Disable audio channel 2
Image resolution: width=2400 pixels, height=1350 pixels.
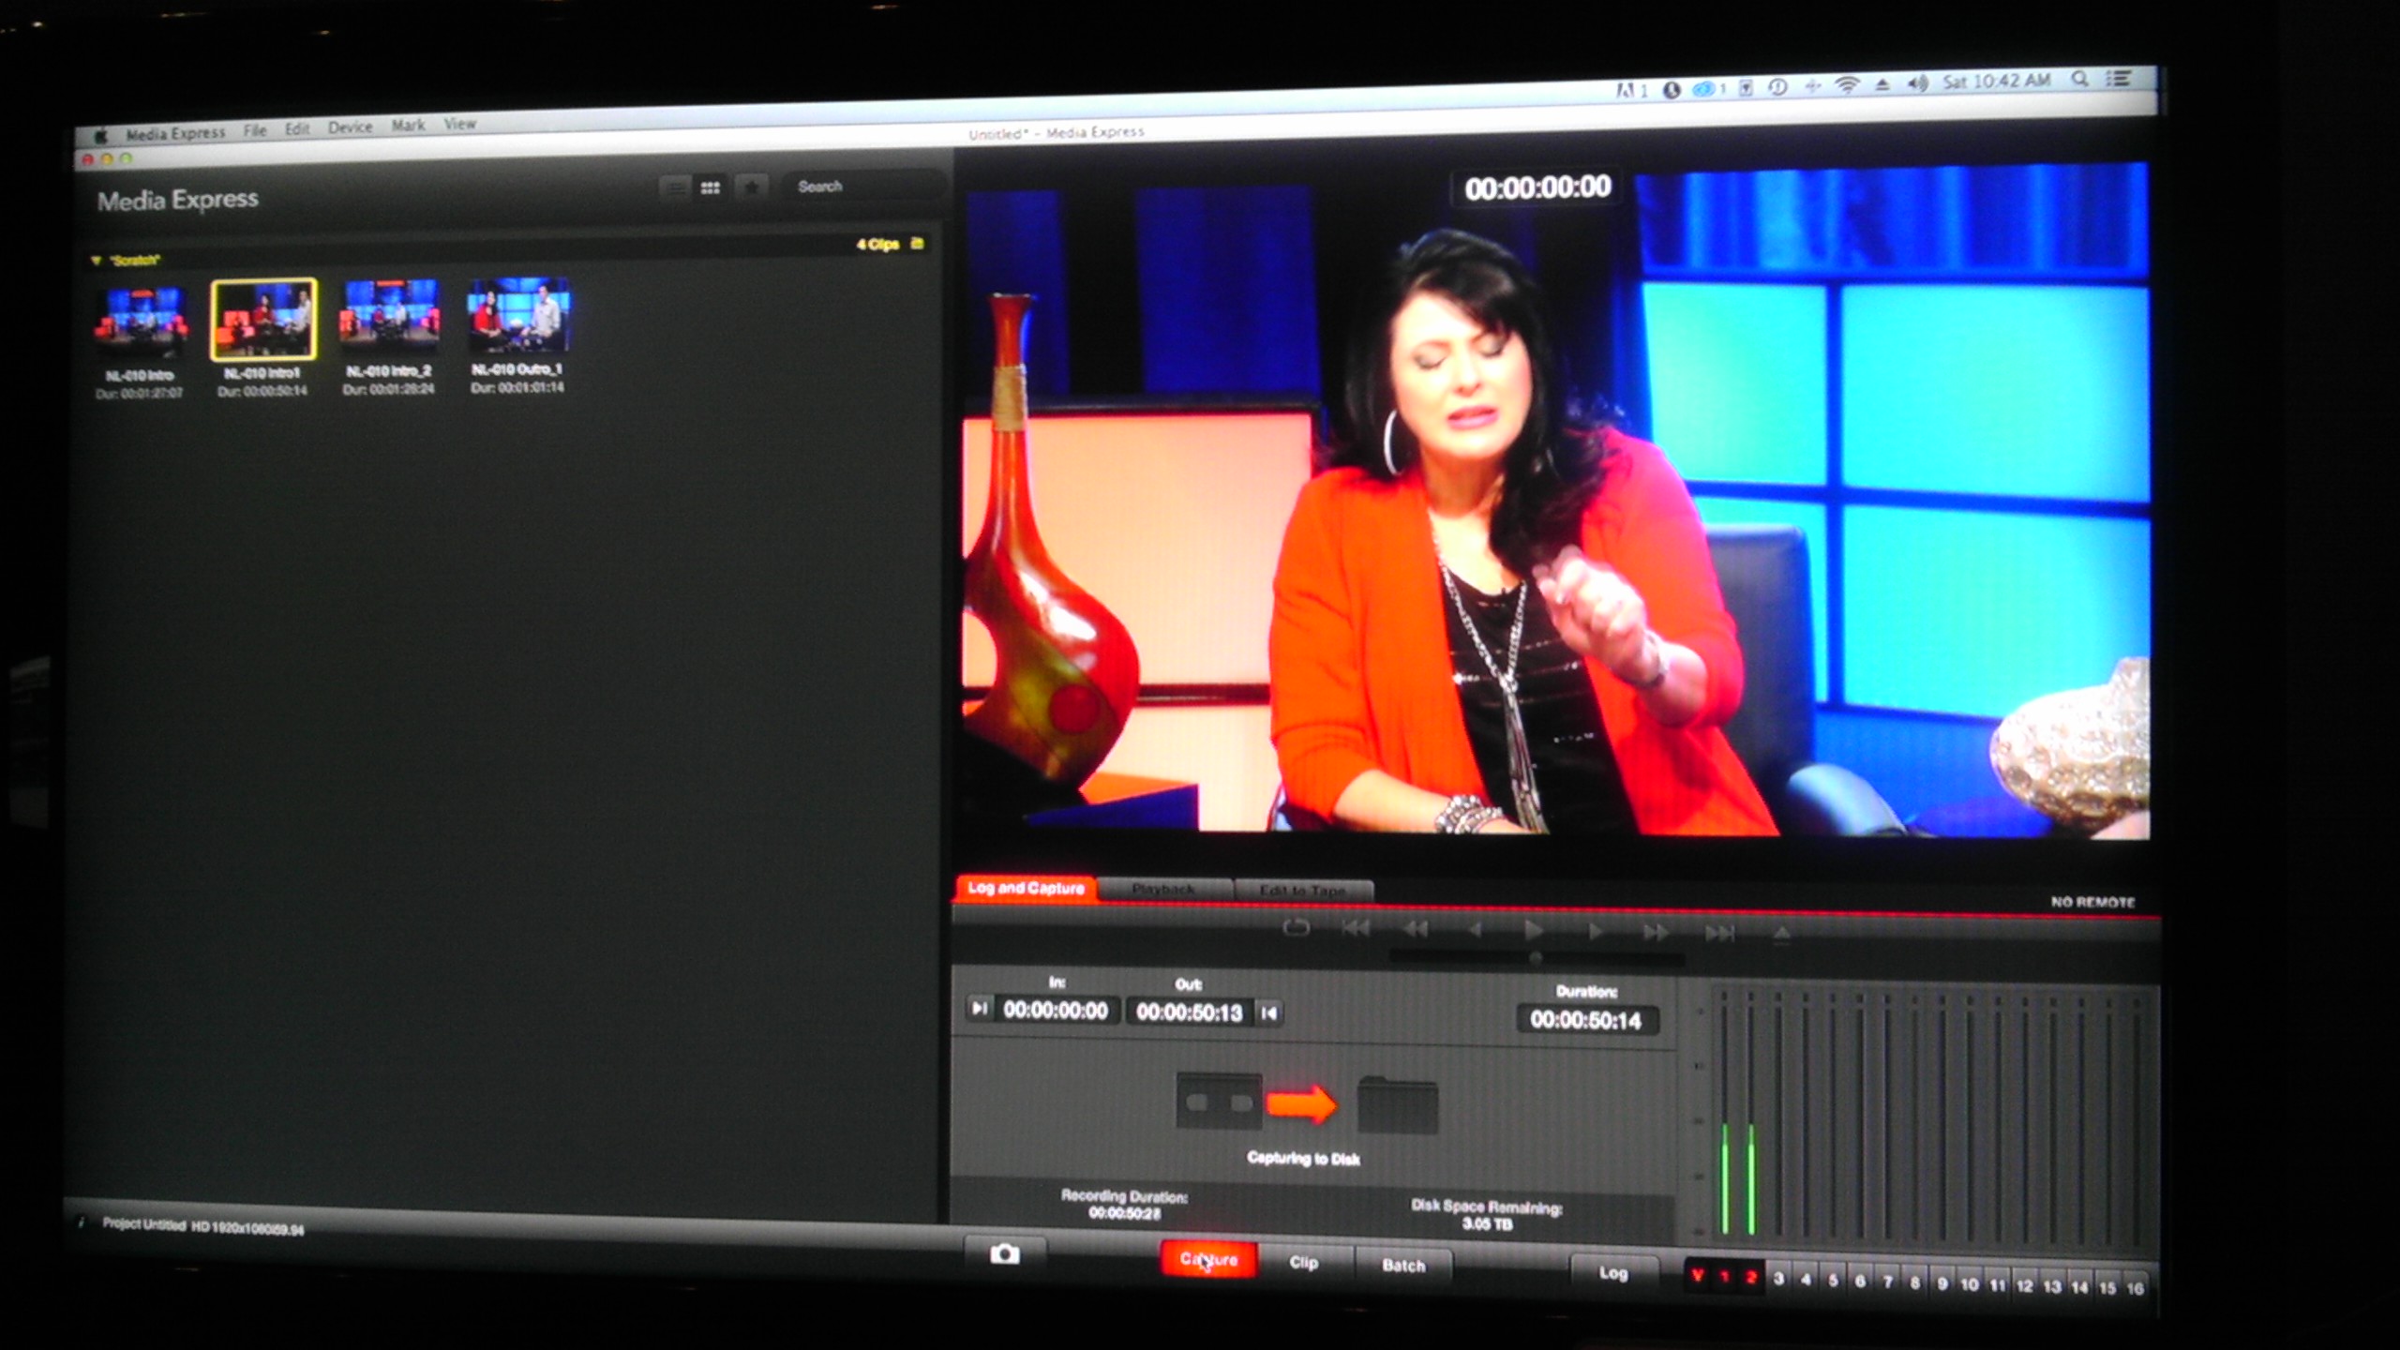pos(1750,1277)
